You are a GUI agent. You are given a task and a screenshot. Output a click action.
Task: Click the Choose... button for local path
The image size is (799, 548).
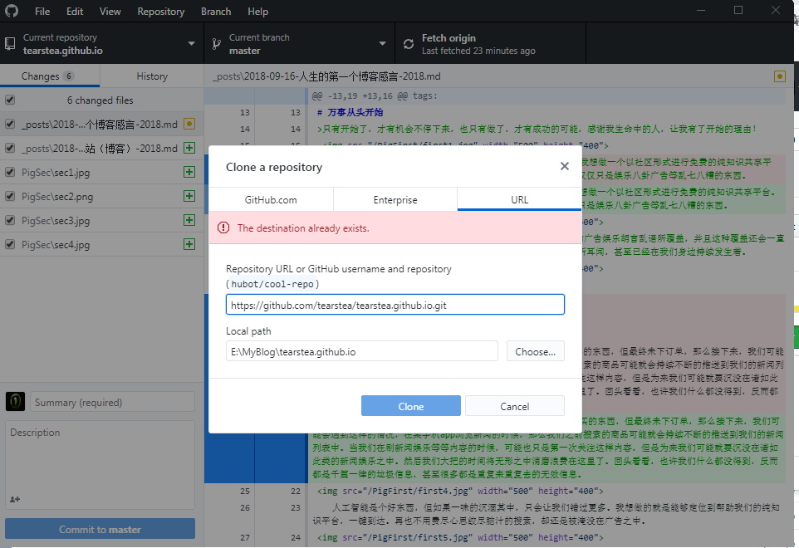tap(535, 351)
